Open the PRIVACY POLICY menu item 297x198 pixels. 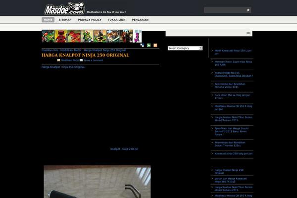[90, 20]
